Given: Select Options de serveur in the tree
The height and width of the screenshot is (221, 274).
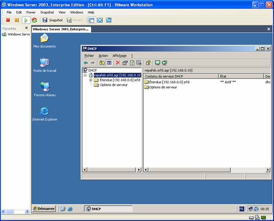Looking at the screenshot, I should pos(113,85).
